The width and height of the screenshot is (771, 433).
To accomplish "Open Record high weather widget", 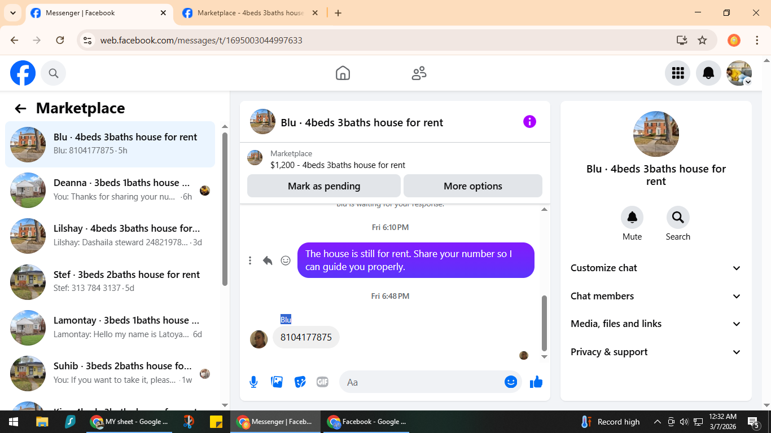I will click(x=610, y=422).
